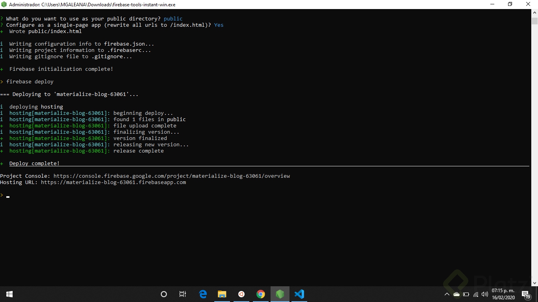The width and height of the screenshot is (538, 302).
Task: Open Wi-Fi network tray icon
Action: coord(476,294)
